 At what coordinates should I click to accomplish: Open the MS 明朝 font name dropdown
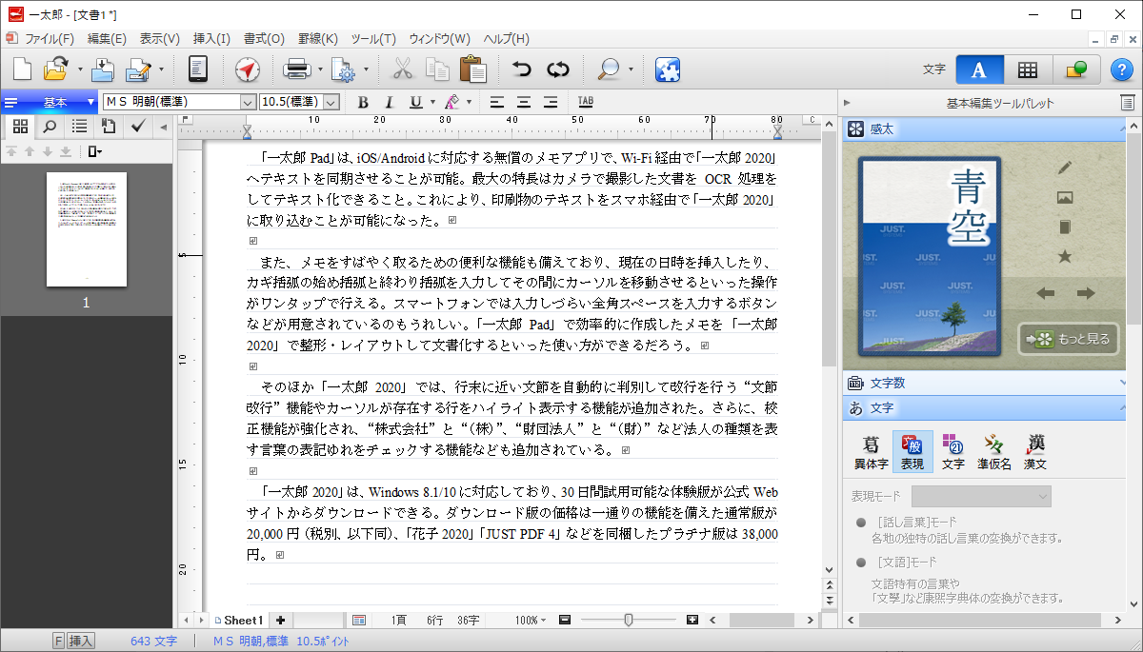point(248,102)
